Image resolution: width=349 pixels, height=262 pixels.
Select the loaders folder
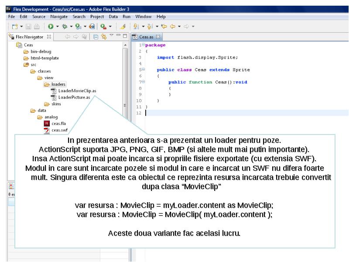(58, 84)
